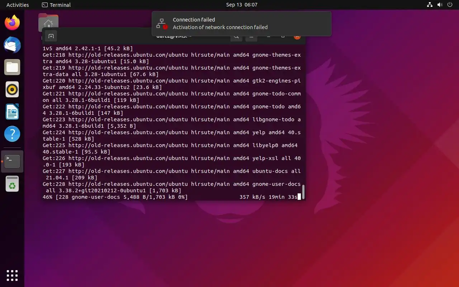Open the clock showing Sep 13 06:07
The image size is (459, 287).
(242, 5)
